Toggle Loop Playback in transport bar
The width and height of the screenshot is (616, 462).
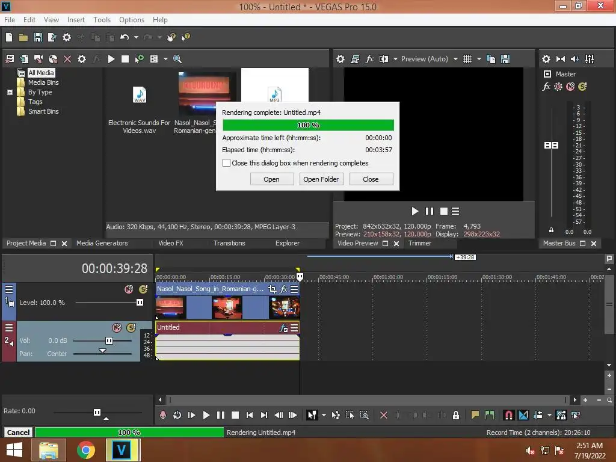click(x=177, y=415)
